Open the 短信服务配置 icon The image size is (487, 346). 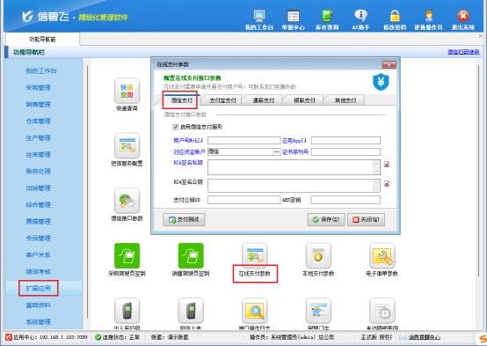point(127,145)
